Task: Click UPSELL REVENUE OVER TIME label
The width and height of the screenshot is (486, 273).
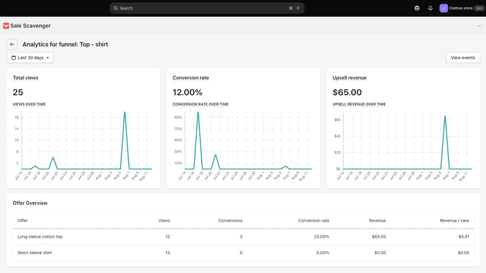Action: 359,104
